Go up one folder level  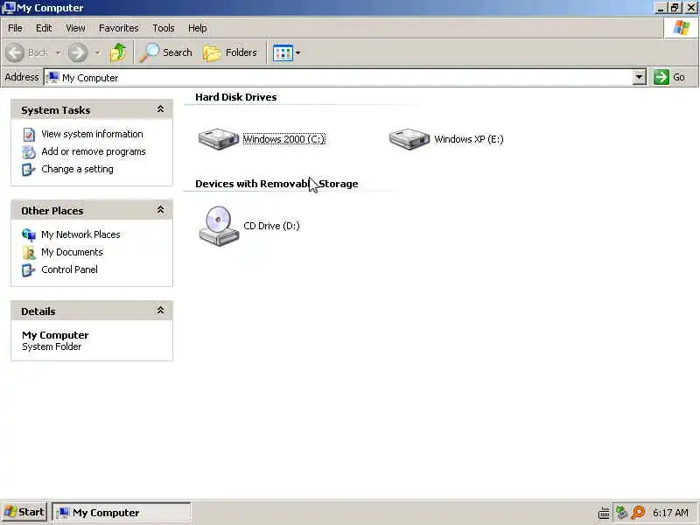(118, 52)
